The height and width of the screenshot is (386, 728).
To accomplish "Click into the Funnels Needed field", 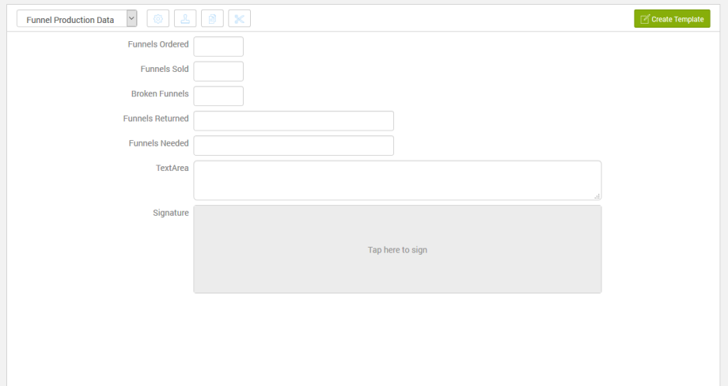I will coord(294,146).
